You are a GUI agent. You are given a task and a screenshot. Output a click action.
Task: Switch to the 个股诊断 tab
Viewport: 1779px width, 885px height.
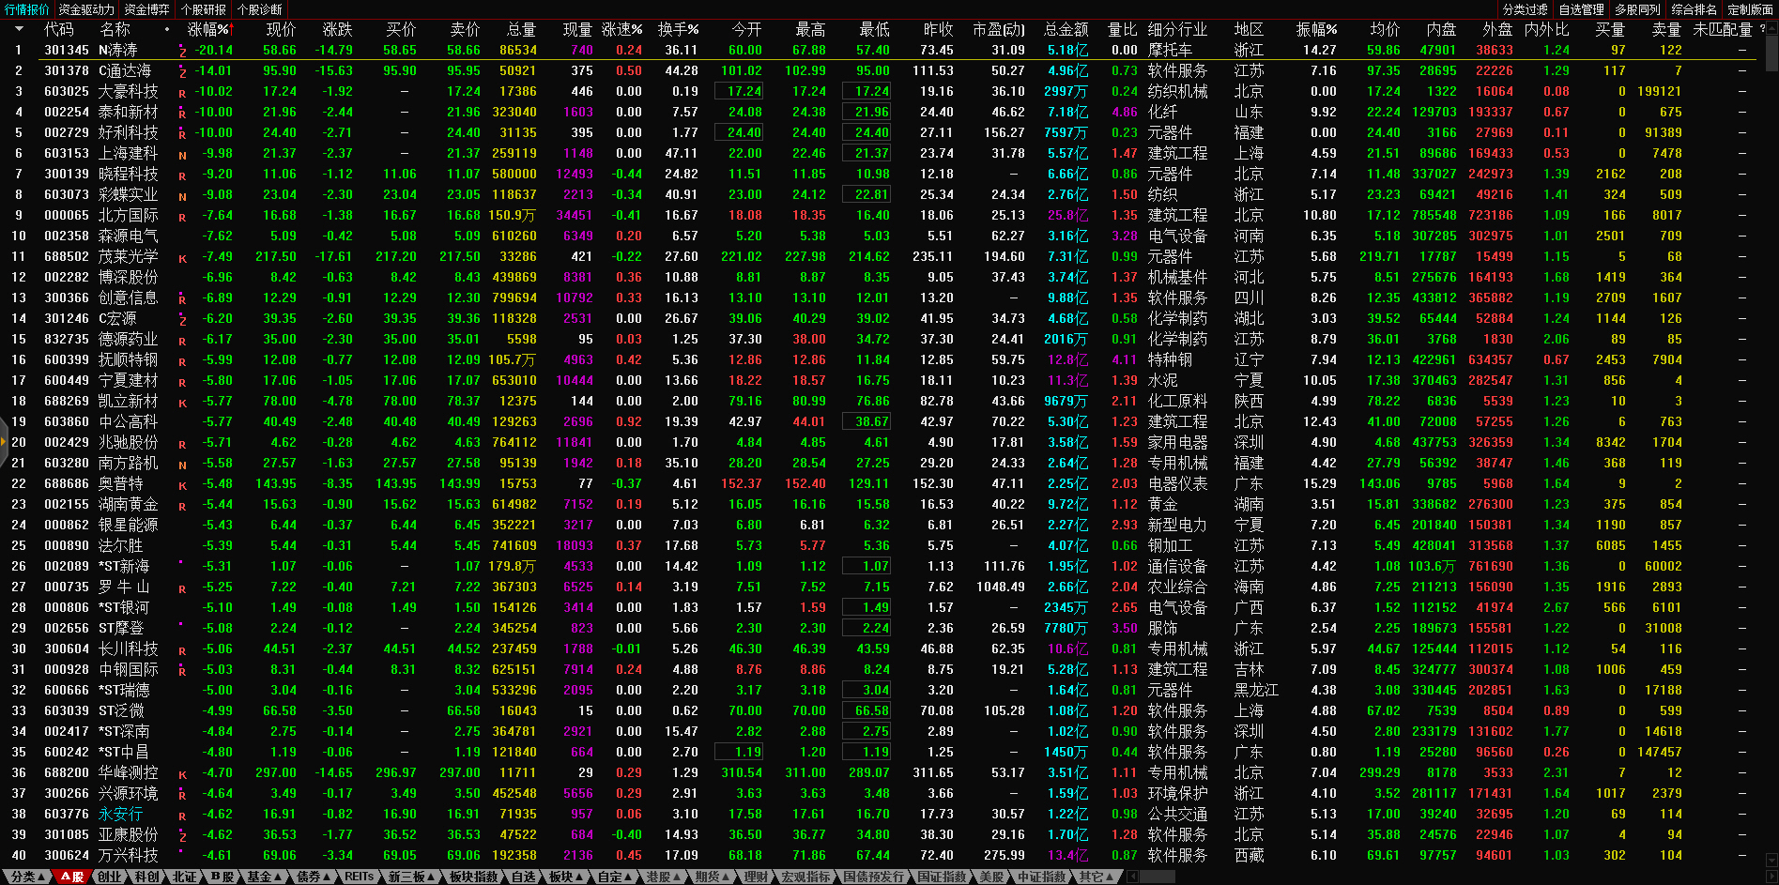point(259,9)
